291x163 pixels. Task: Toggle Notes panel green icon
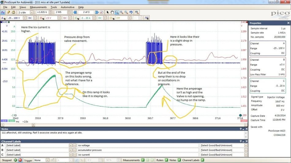click(x=179, y=160)
